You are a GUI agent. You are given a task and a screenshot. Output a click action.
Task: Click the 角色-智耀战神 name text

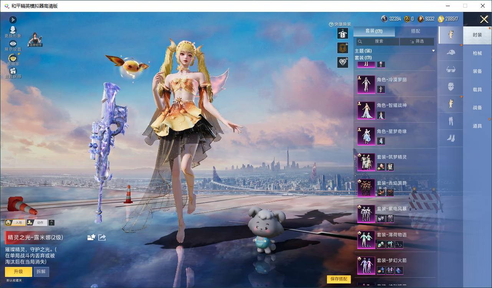tap(391, 105)
